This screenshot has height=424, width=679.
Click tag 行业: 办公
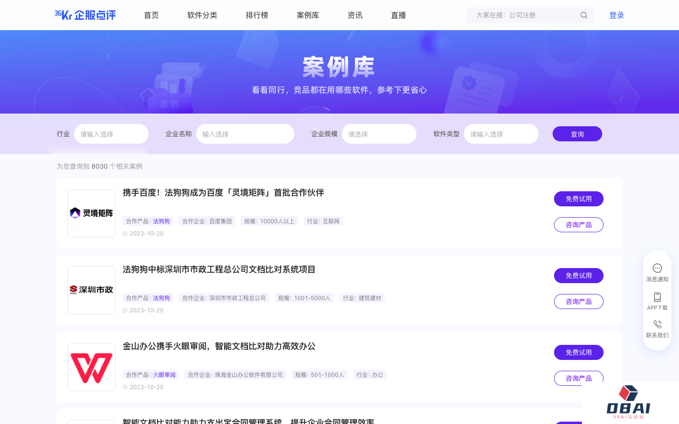pyautogui.click(x=370, y=375)
